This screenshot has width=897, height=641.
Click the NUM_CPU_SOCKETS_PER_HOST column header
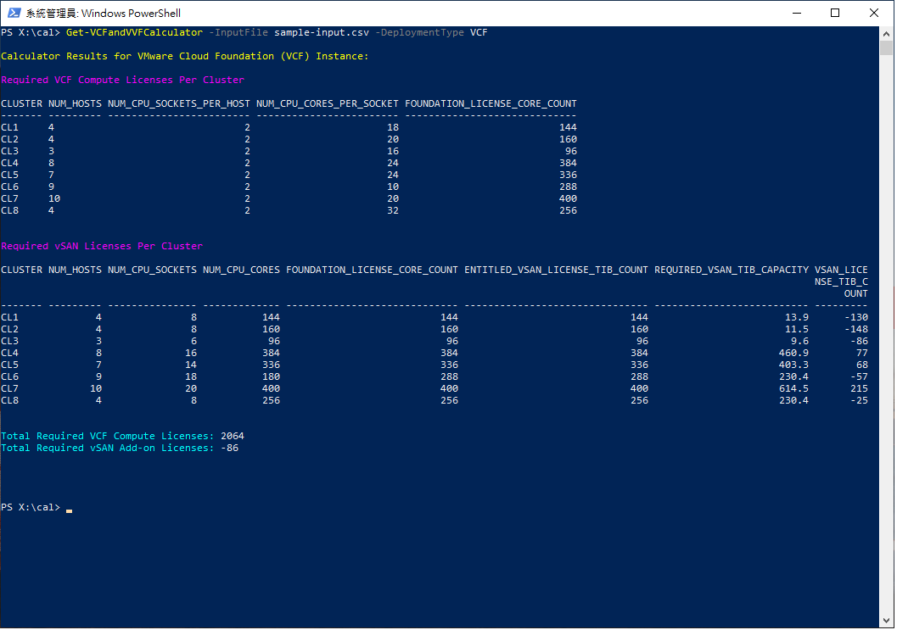tap(179, 103)
